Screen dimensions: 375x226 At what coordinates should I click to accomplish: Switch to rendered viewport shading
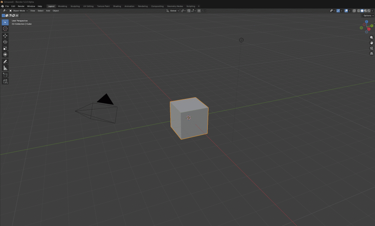369,11
